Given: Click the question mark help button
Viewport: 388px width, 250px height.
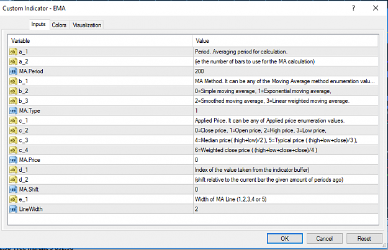Looking at the screenshot, I should pos(354,8).
